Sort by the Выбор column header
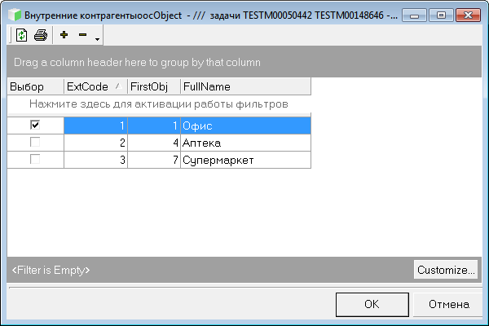The height and width of the screenshot is (326, 489). tap(36, 86)
